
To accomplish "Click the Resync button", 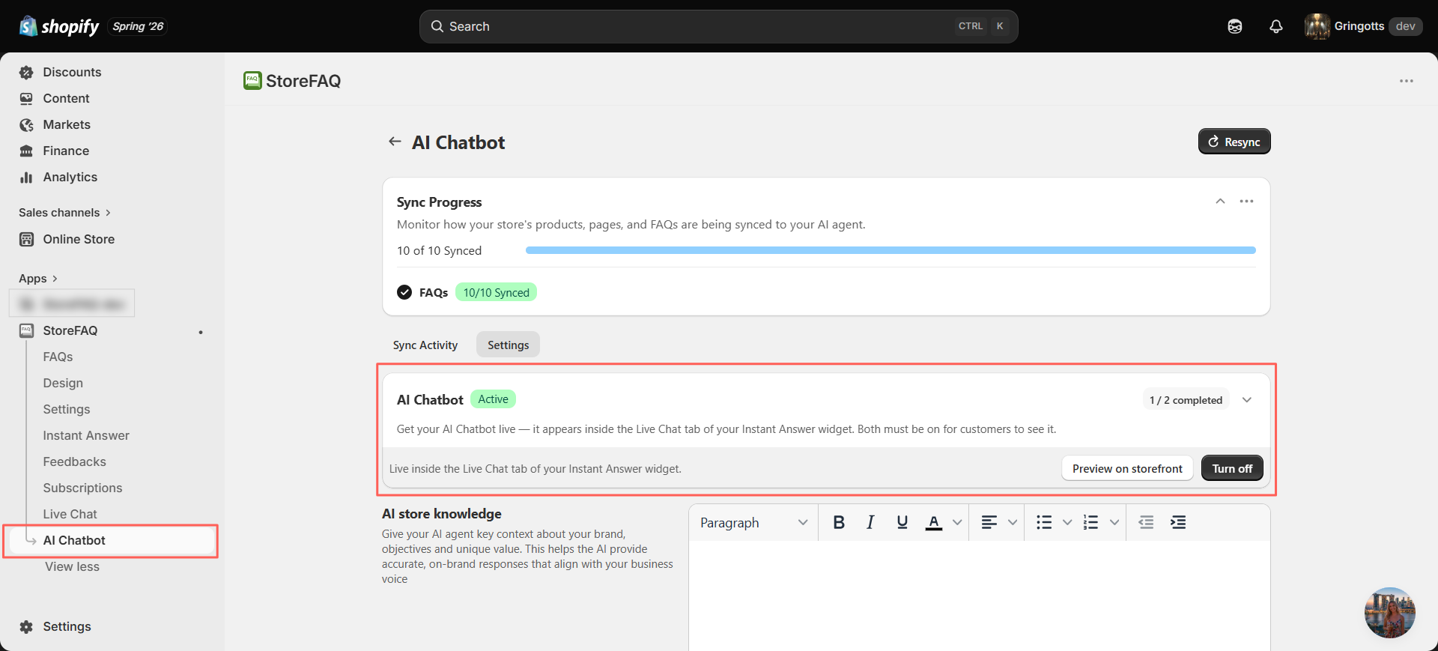I will point(1234,142).
